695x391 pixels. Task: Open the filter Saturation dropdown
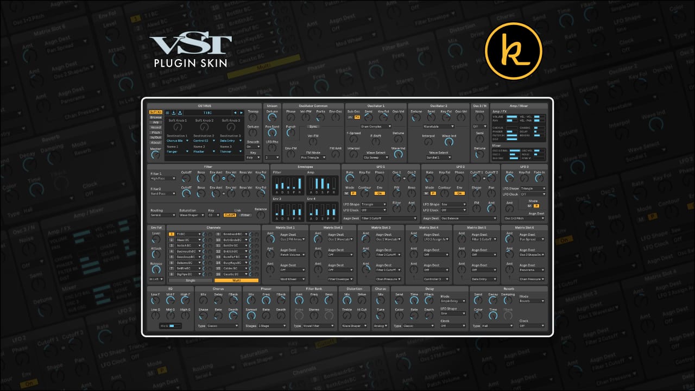(x=192, y=215)
